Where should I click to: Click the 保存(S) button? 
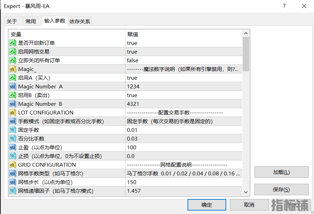[x=281, y=190]
